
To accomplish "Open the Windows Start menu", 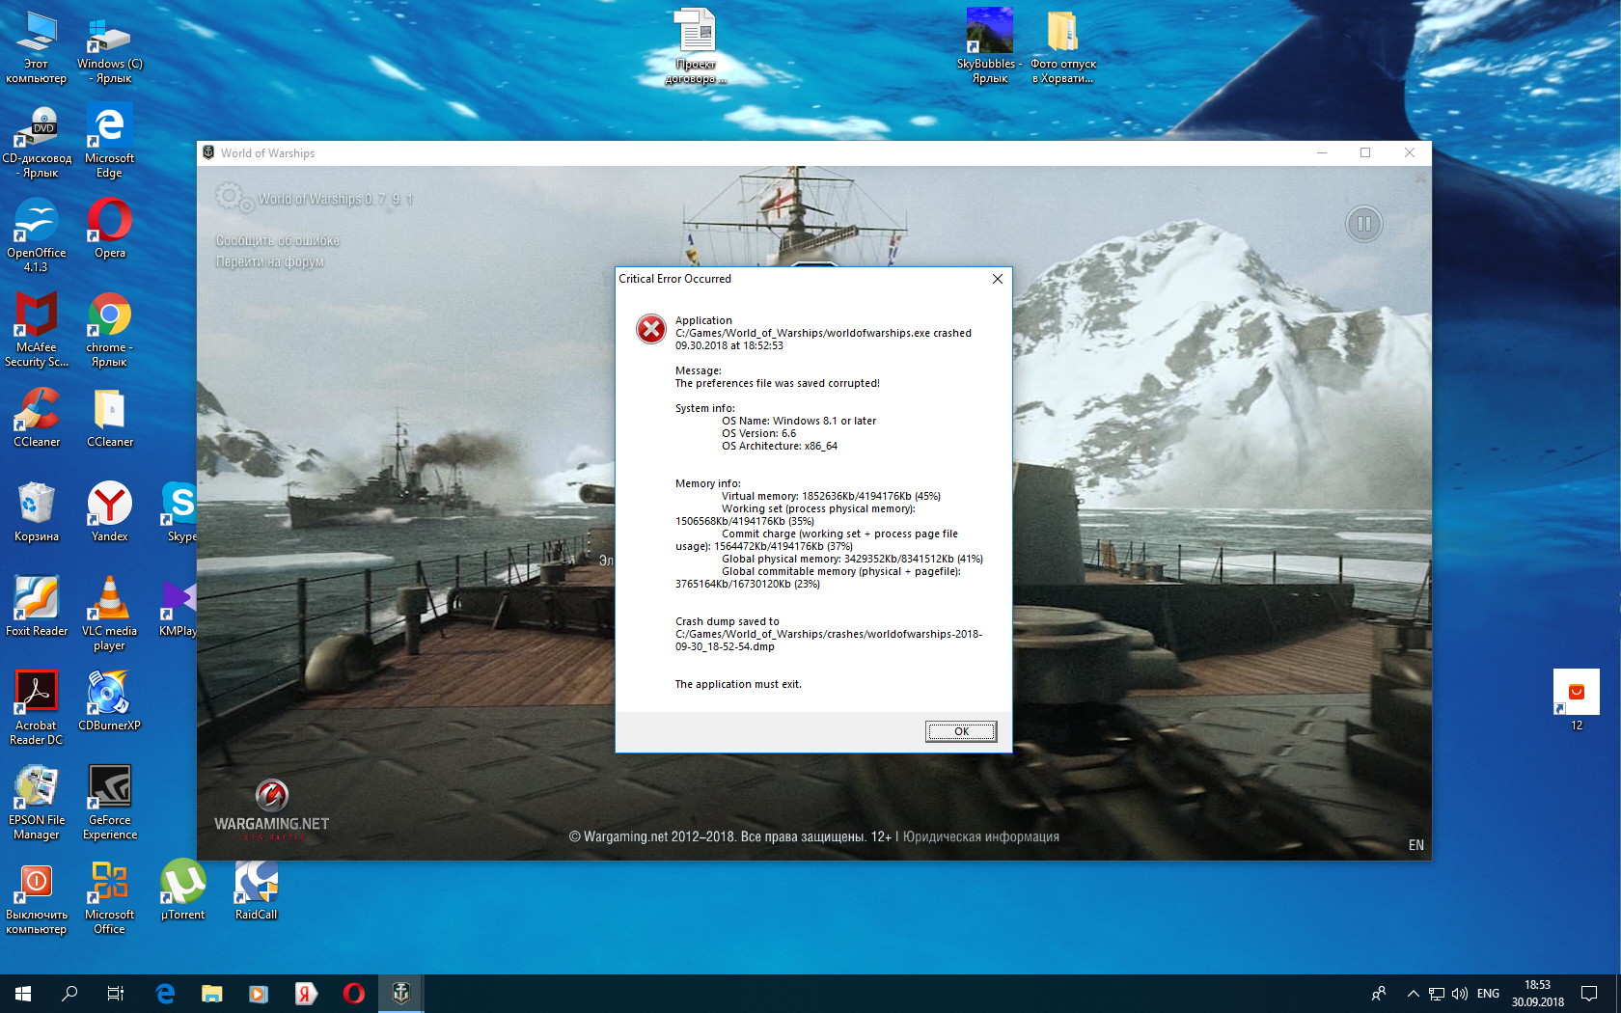I will click(23, 993).
